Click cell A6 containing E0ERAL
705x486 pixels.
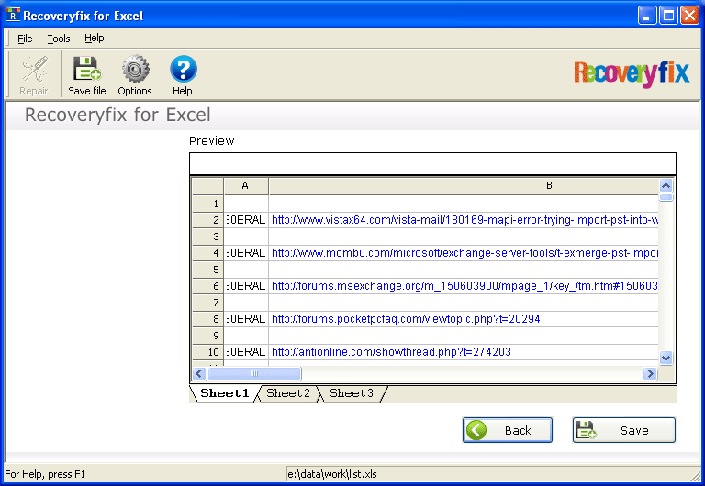[x=246, y=286]
